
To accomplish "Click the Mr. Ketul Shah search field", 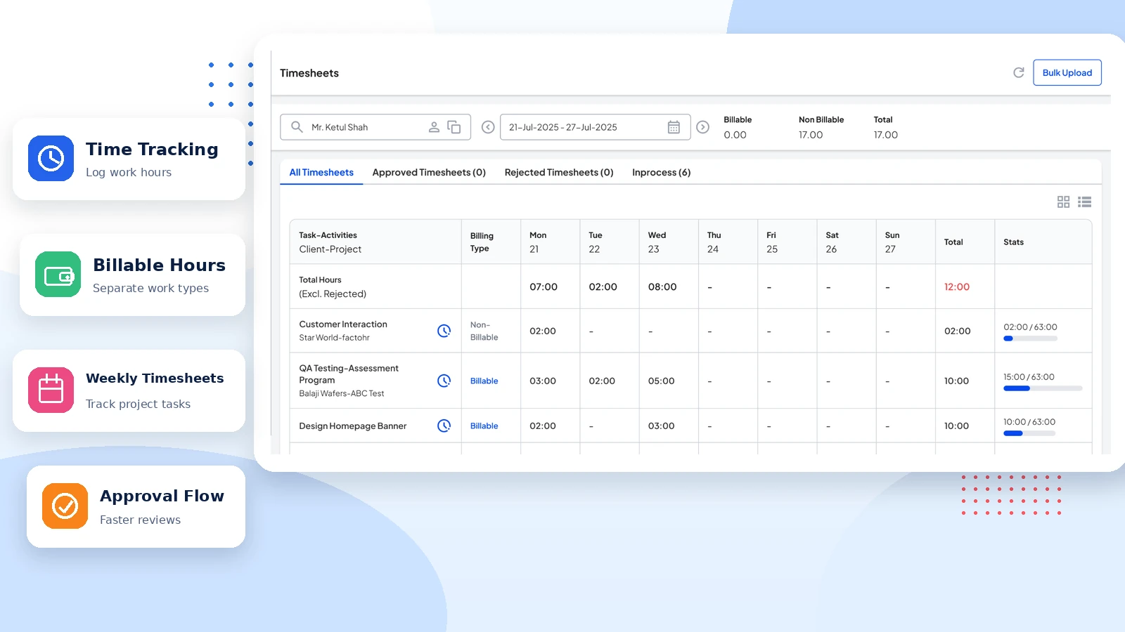I will pyautogui.click(x=375, y=127).
